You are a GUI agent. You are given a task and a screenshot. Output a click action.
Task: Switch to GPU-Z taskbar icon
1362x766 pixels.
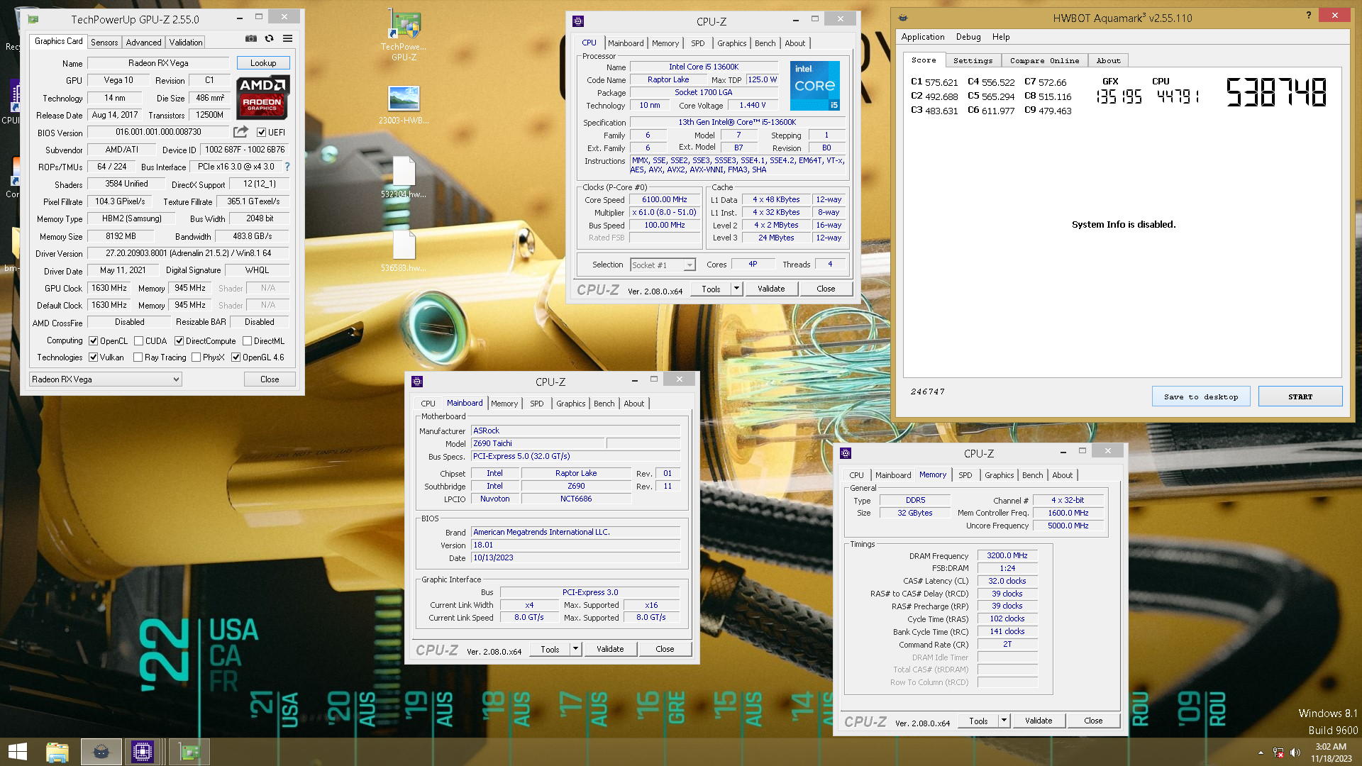[x=189, y=752]
